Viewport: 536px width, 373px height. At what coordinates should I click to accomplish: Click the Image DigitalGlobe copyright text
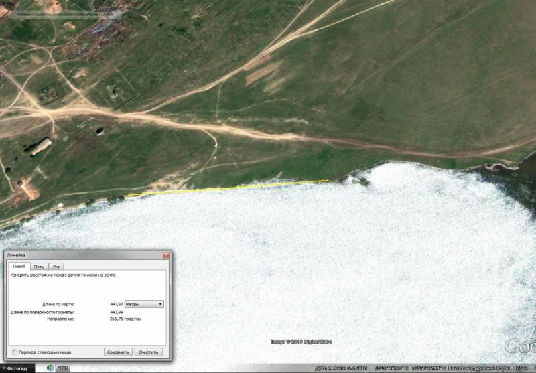pyautogui.click(x=301, y=342)
